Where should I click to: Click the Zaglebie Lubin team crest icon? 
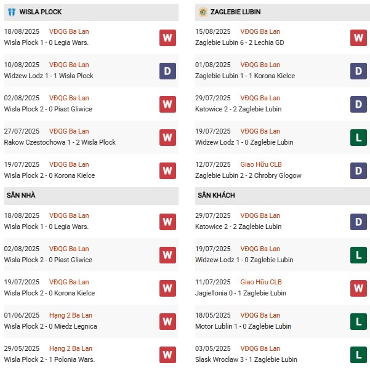pyautogui.click(x=203, y=12)
